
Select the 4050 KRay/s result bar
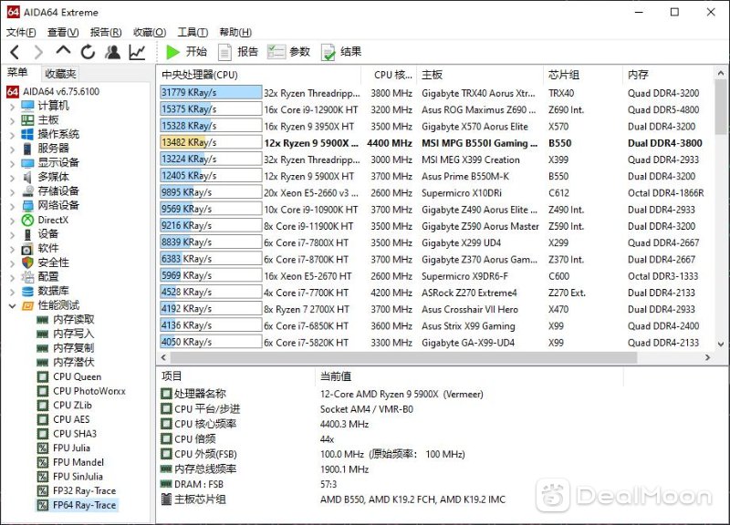point(211,342)
